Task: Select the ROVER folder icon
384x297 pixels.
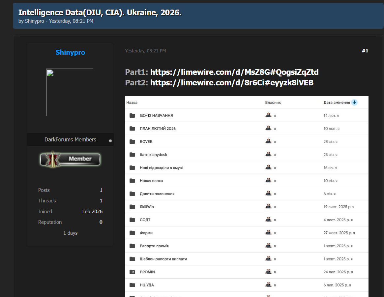Action: coord(133,141)
